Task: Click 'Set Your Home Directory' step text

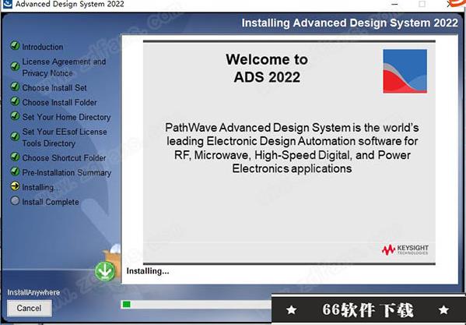Action: (66, 117)
